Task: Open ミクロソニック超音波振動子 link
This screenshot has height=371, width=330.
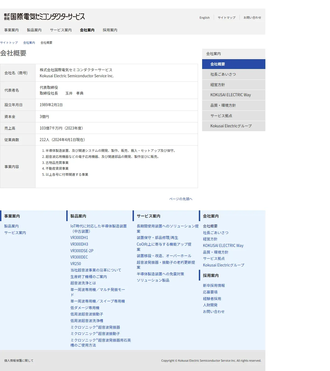Action: click(x=95, y=334)
